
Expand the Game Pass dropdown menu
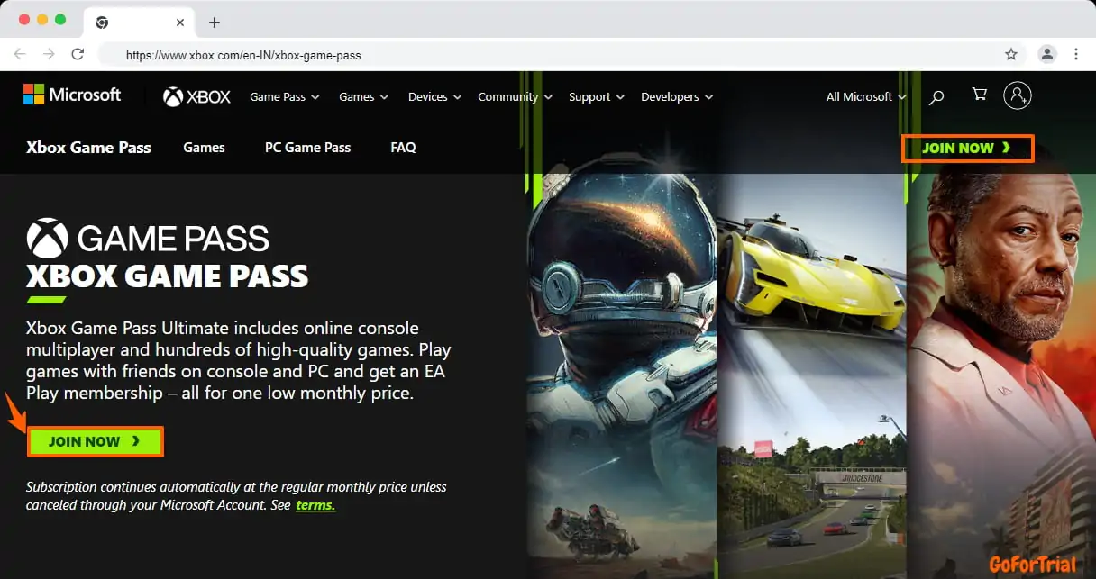tap(285, 96)
